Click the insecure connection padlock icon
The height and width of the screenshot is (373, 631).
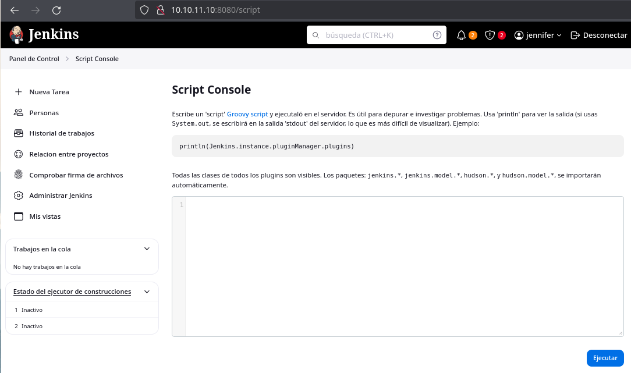click(160, 10)
